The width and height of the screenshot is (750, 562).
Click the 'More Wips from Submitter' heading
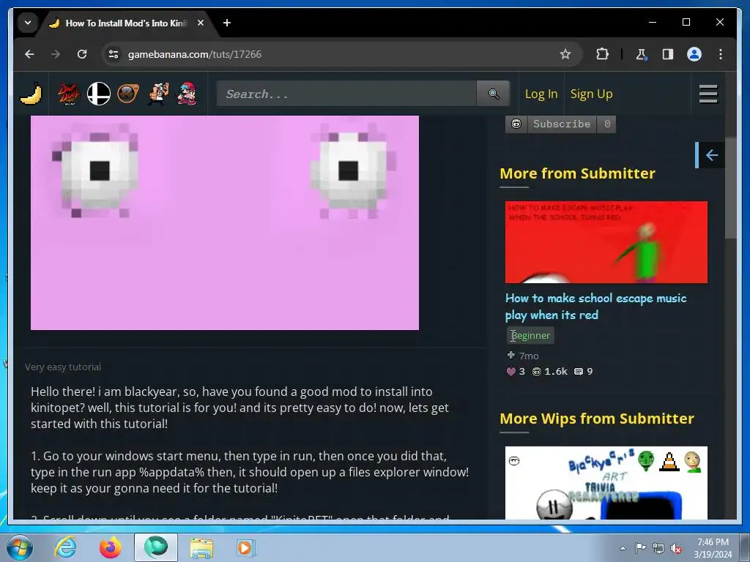596,419
